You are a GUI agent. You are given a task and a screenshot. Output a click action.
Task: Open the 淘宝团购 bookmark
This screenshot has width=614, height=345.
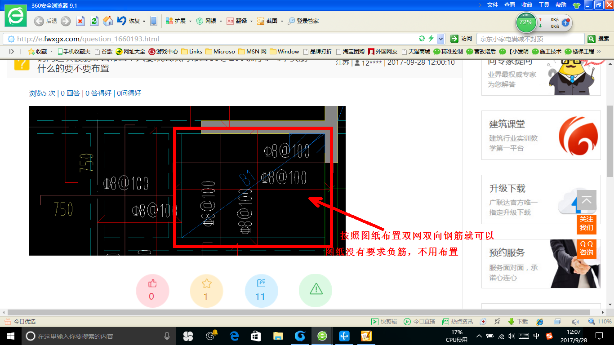coord(350,52)
